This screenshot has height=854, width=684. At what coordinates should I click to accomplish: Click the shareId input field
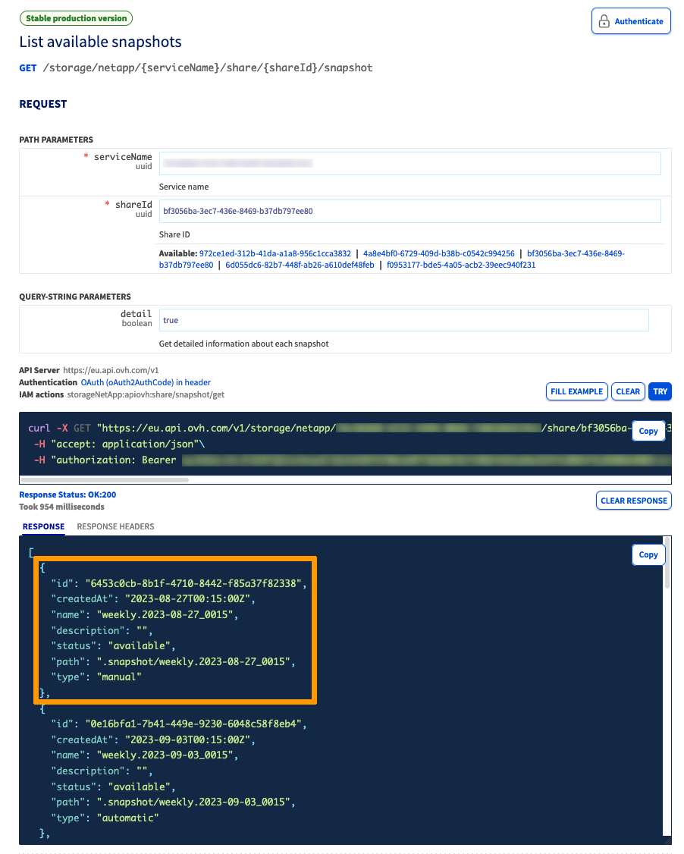[x=409, y=211]
